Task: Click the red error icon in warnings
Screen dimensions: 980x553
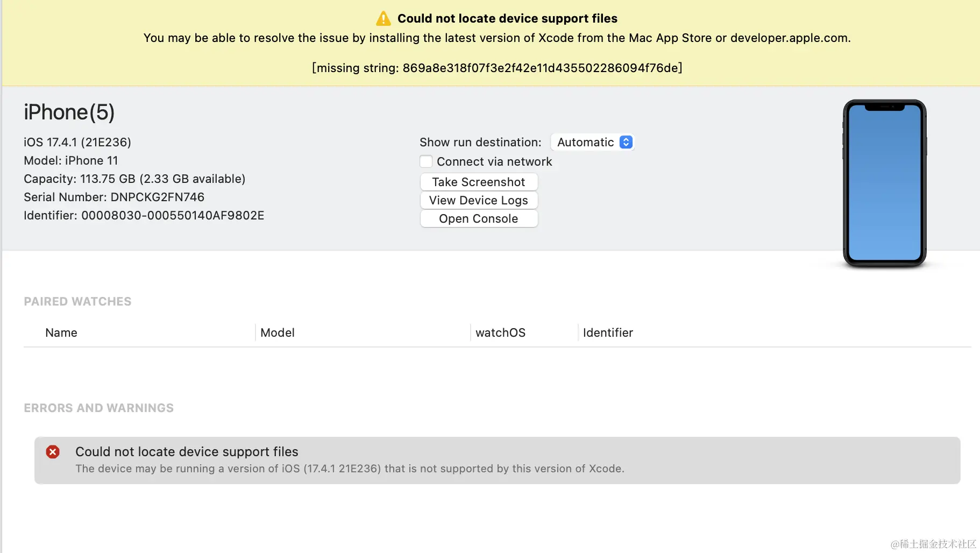Action: 53,452
